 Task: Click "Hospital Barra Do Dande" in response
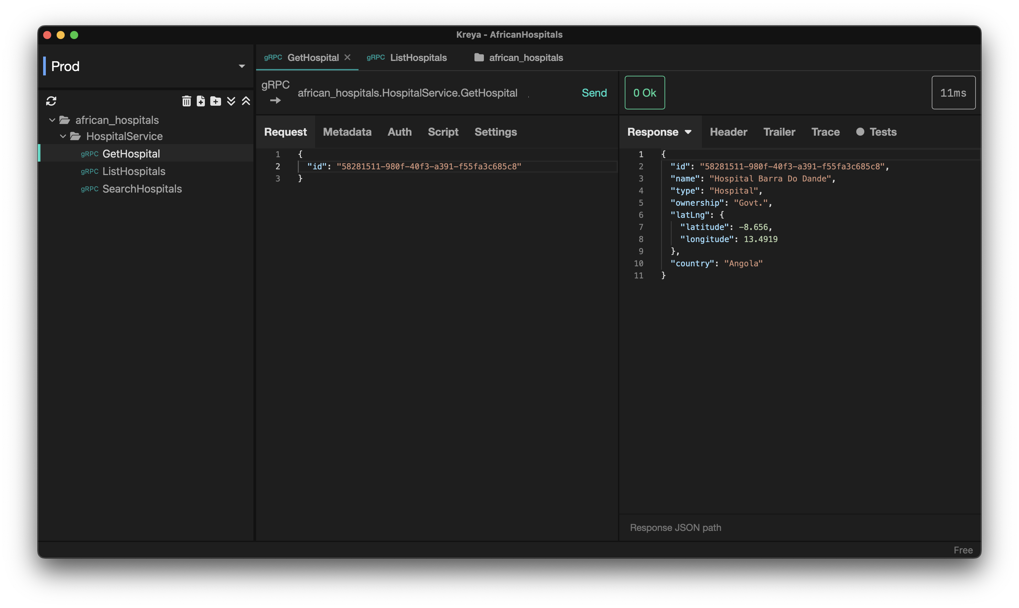tap(770, 179)
